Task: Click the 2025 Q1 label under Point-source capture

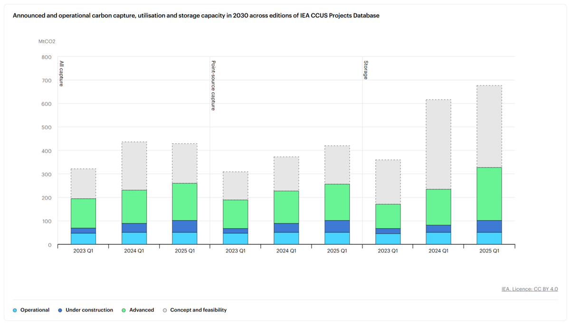Action: [337, 251]
